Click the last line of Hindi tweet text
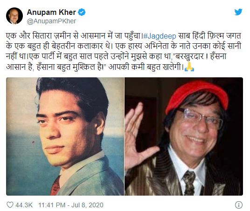 pyautogui.click(x=100, y=67)
